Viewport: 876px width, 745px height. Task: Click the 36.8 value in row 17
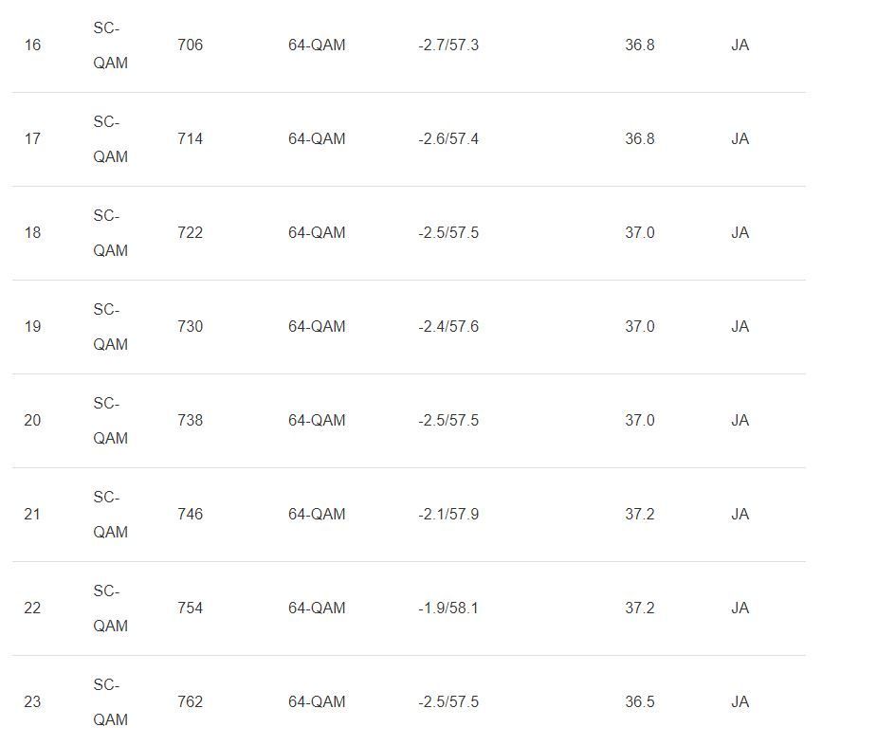640,138
